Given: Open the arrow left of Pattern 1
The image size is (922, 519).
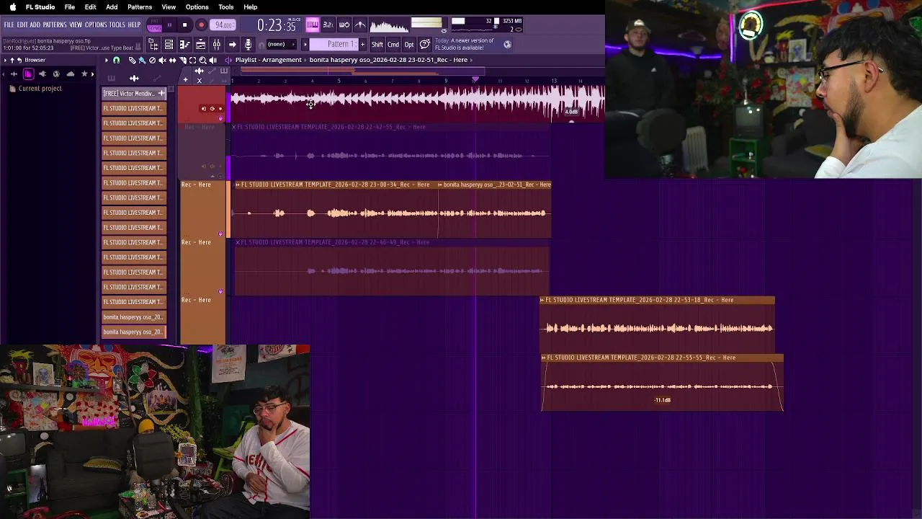Looking at the screenshot, I should [305, 45].
